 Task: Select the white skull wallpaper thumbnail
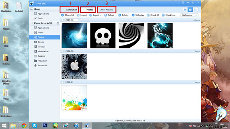pyautogui.click(x=103, y=35)
